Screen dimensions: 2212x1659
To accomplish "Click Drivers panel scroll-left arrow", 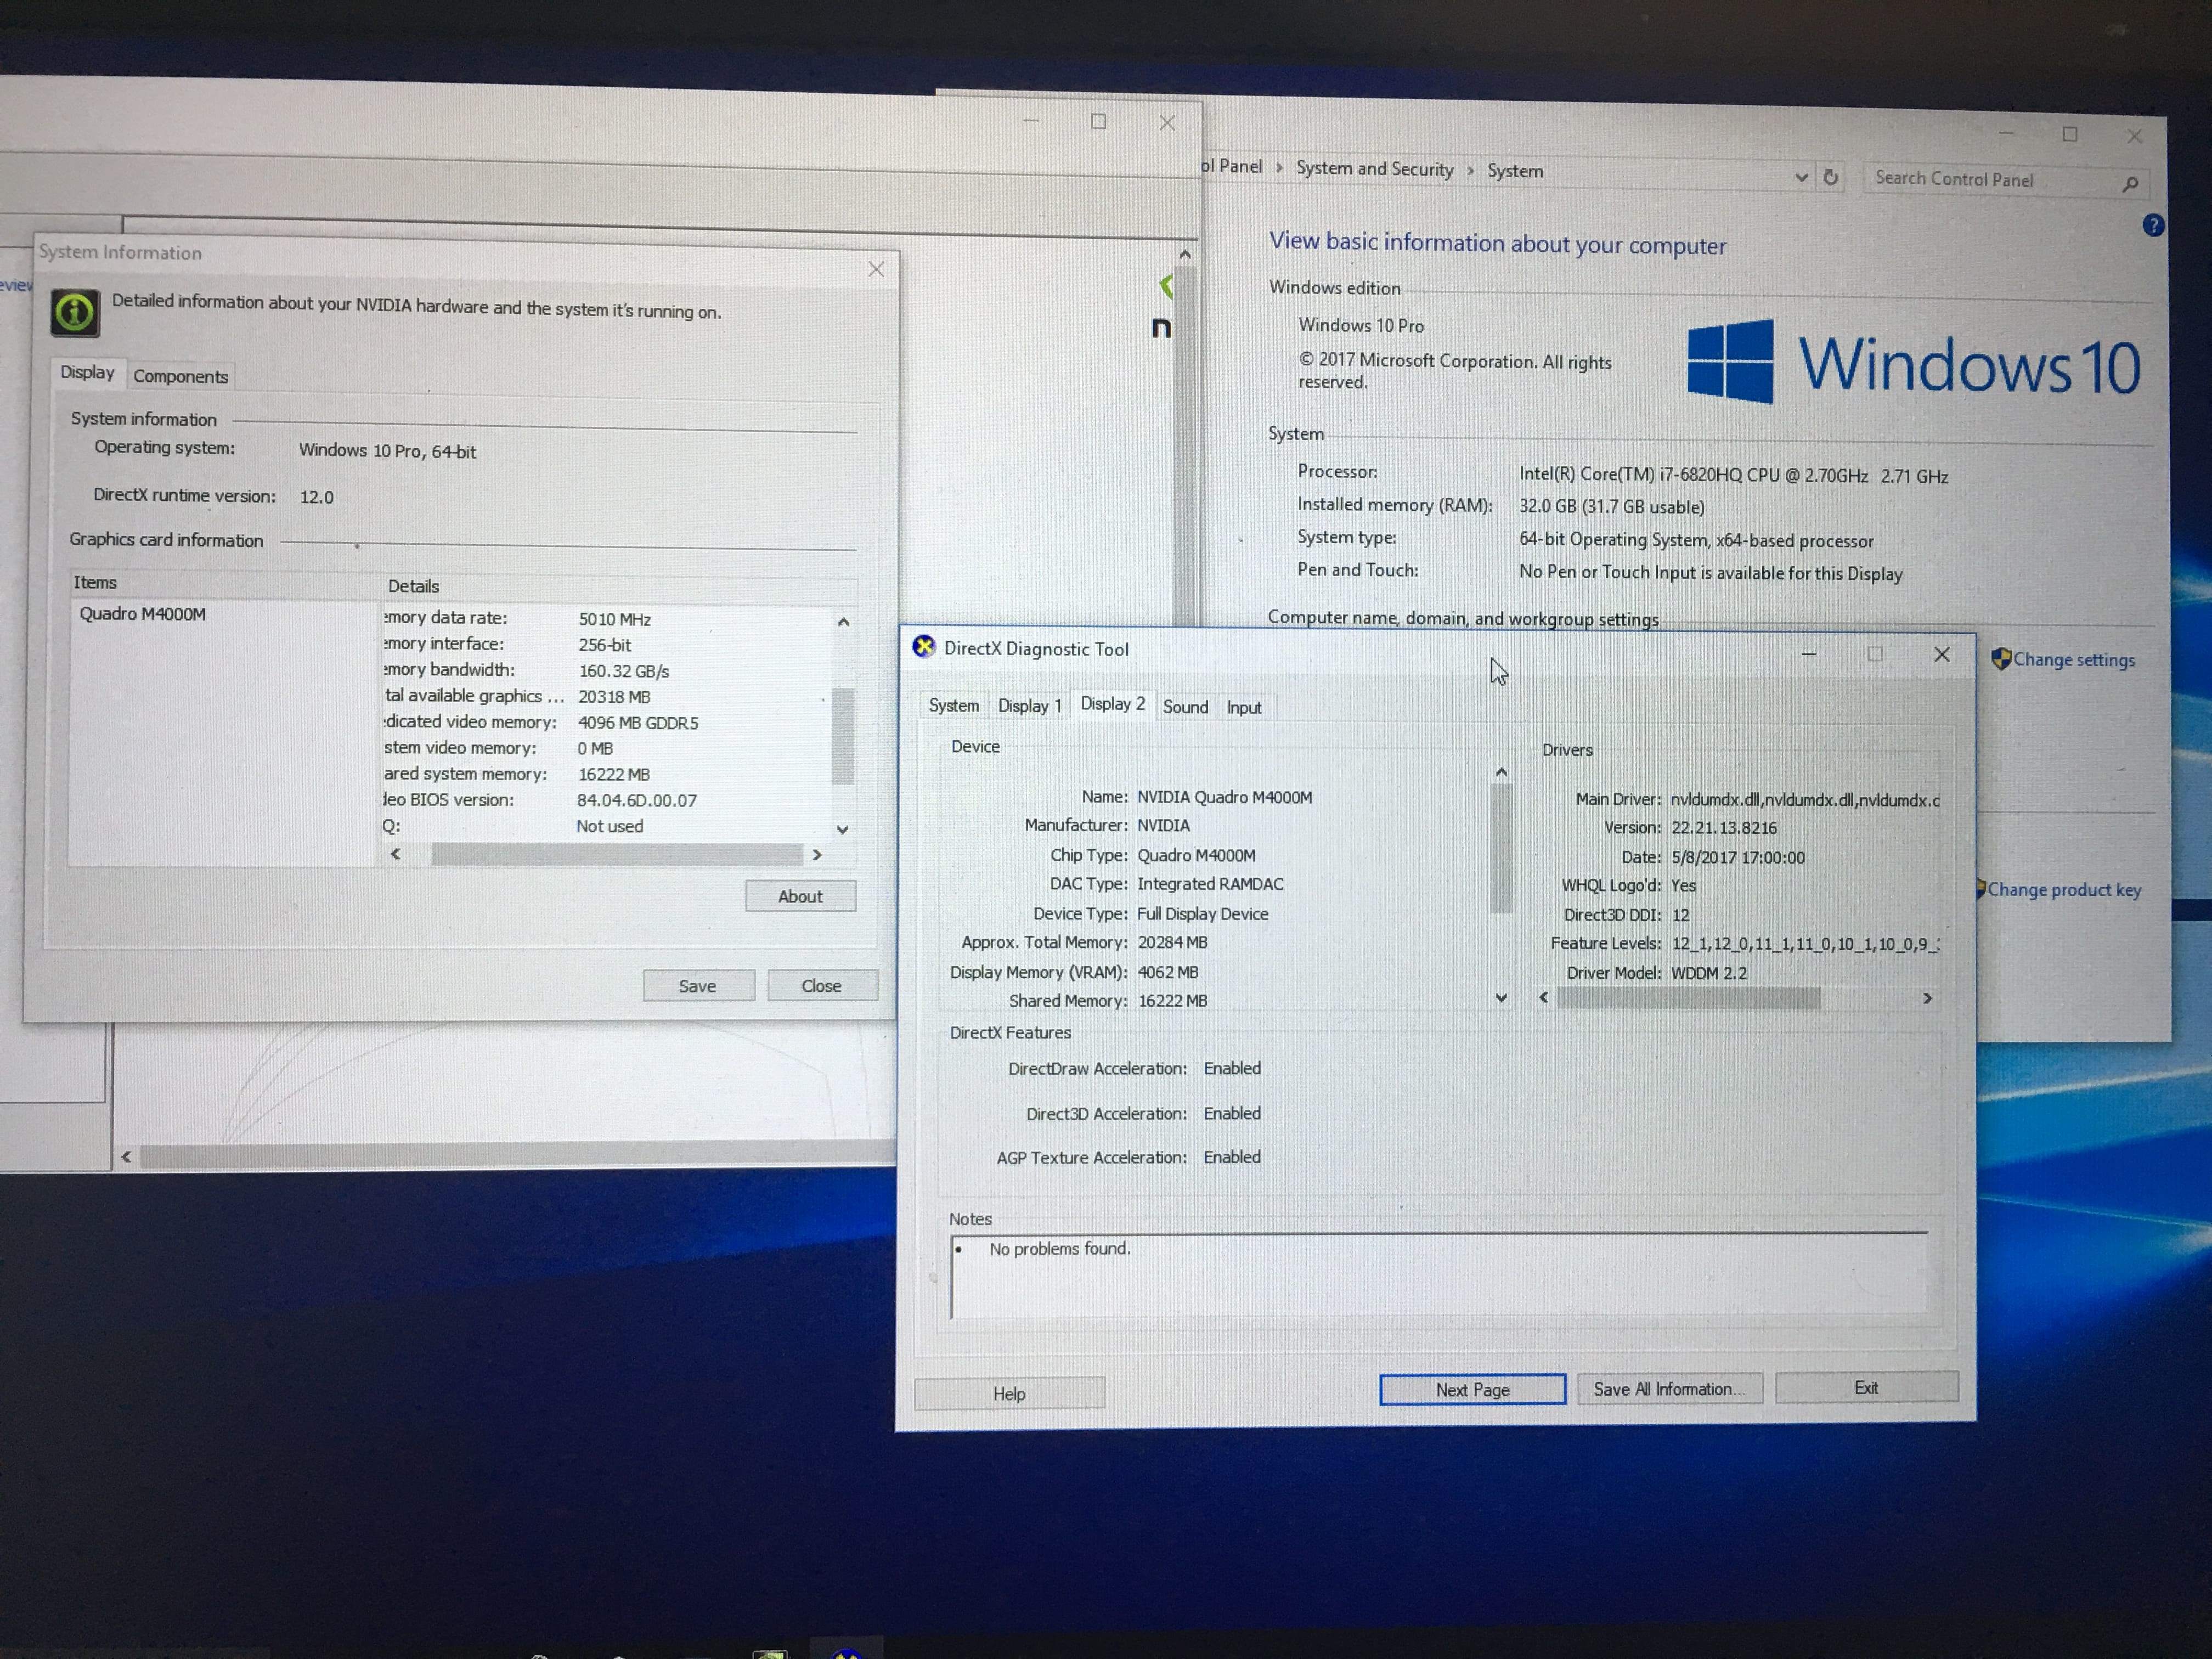I will (1544, 997).
